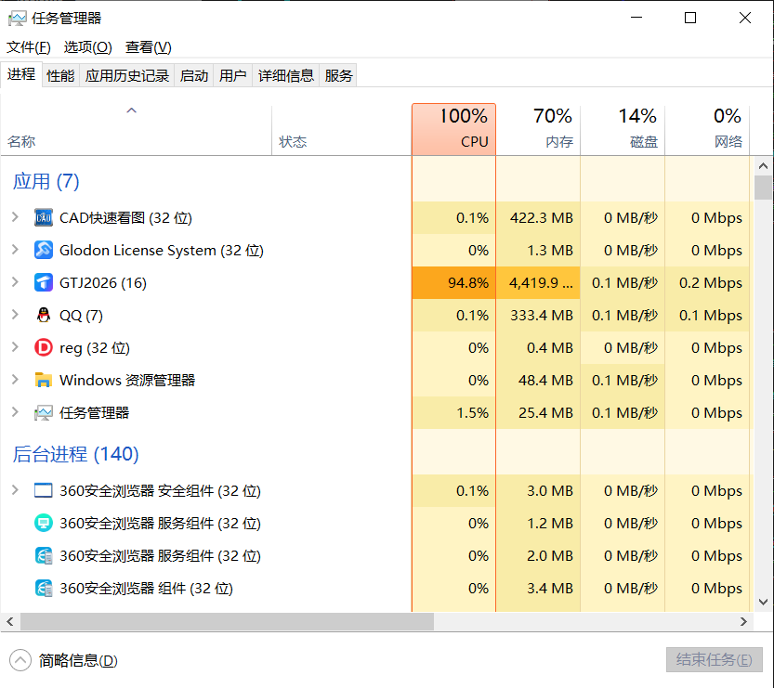Click the Glodon License System icon
Viewport: 774px width, 688px height.
[44, 250]
